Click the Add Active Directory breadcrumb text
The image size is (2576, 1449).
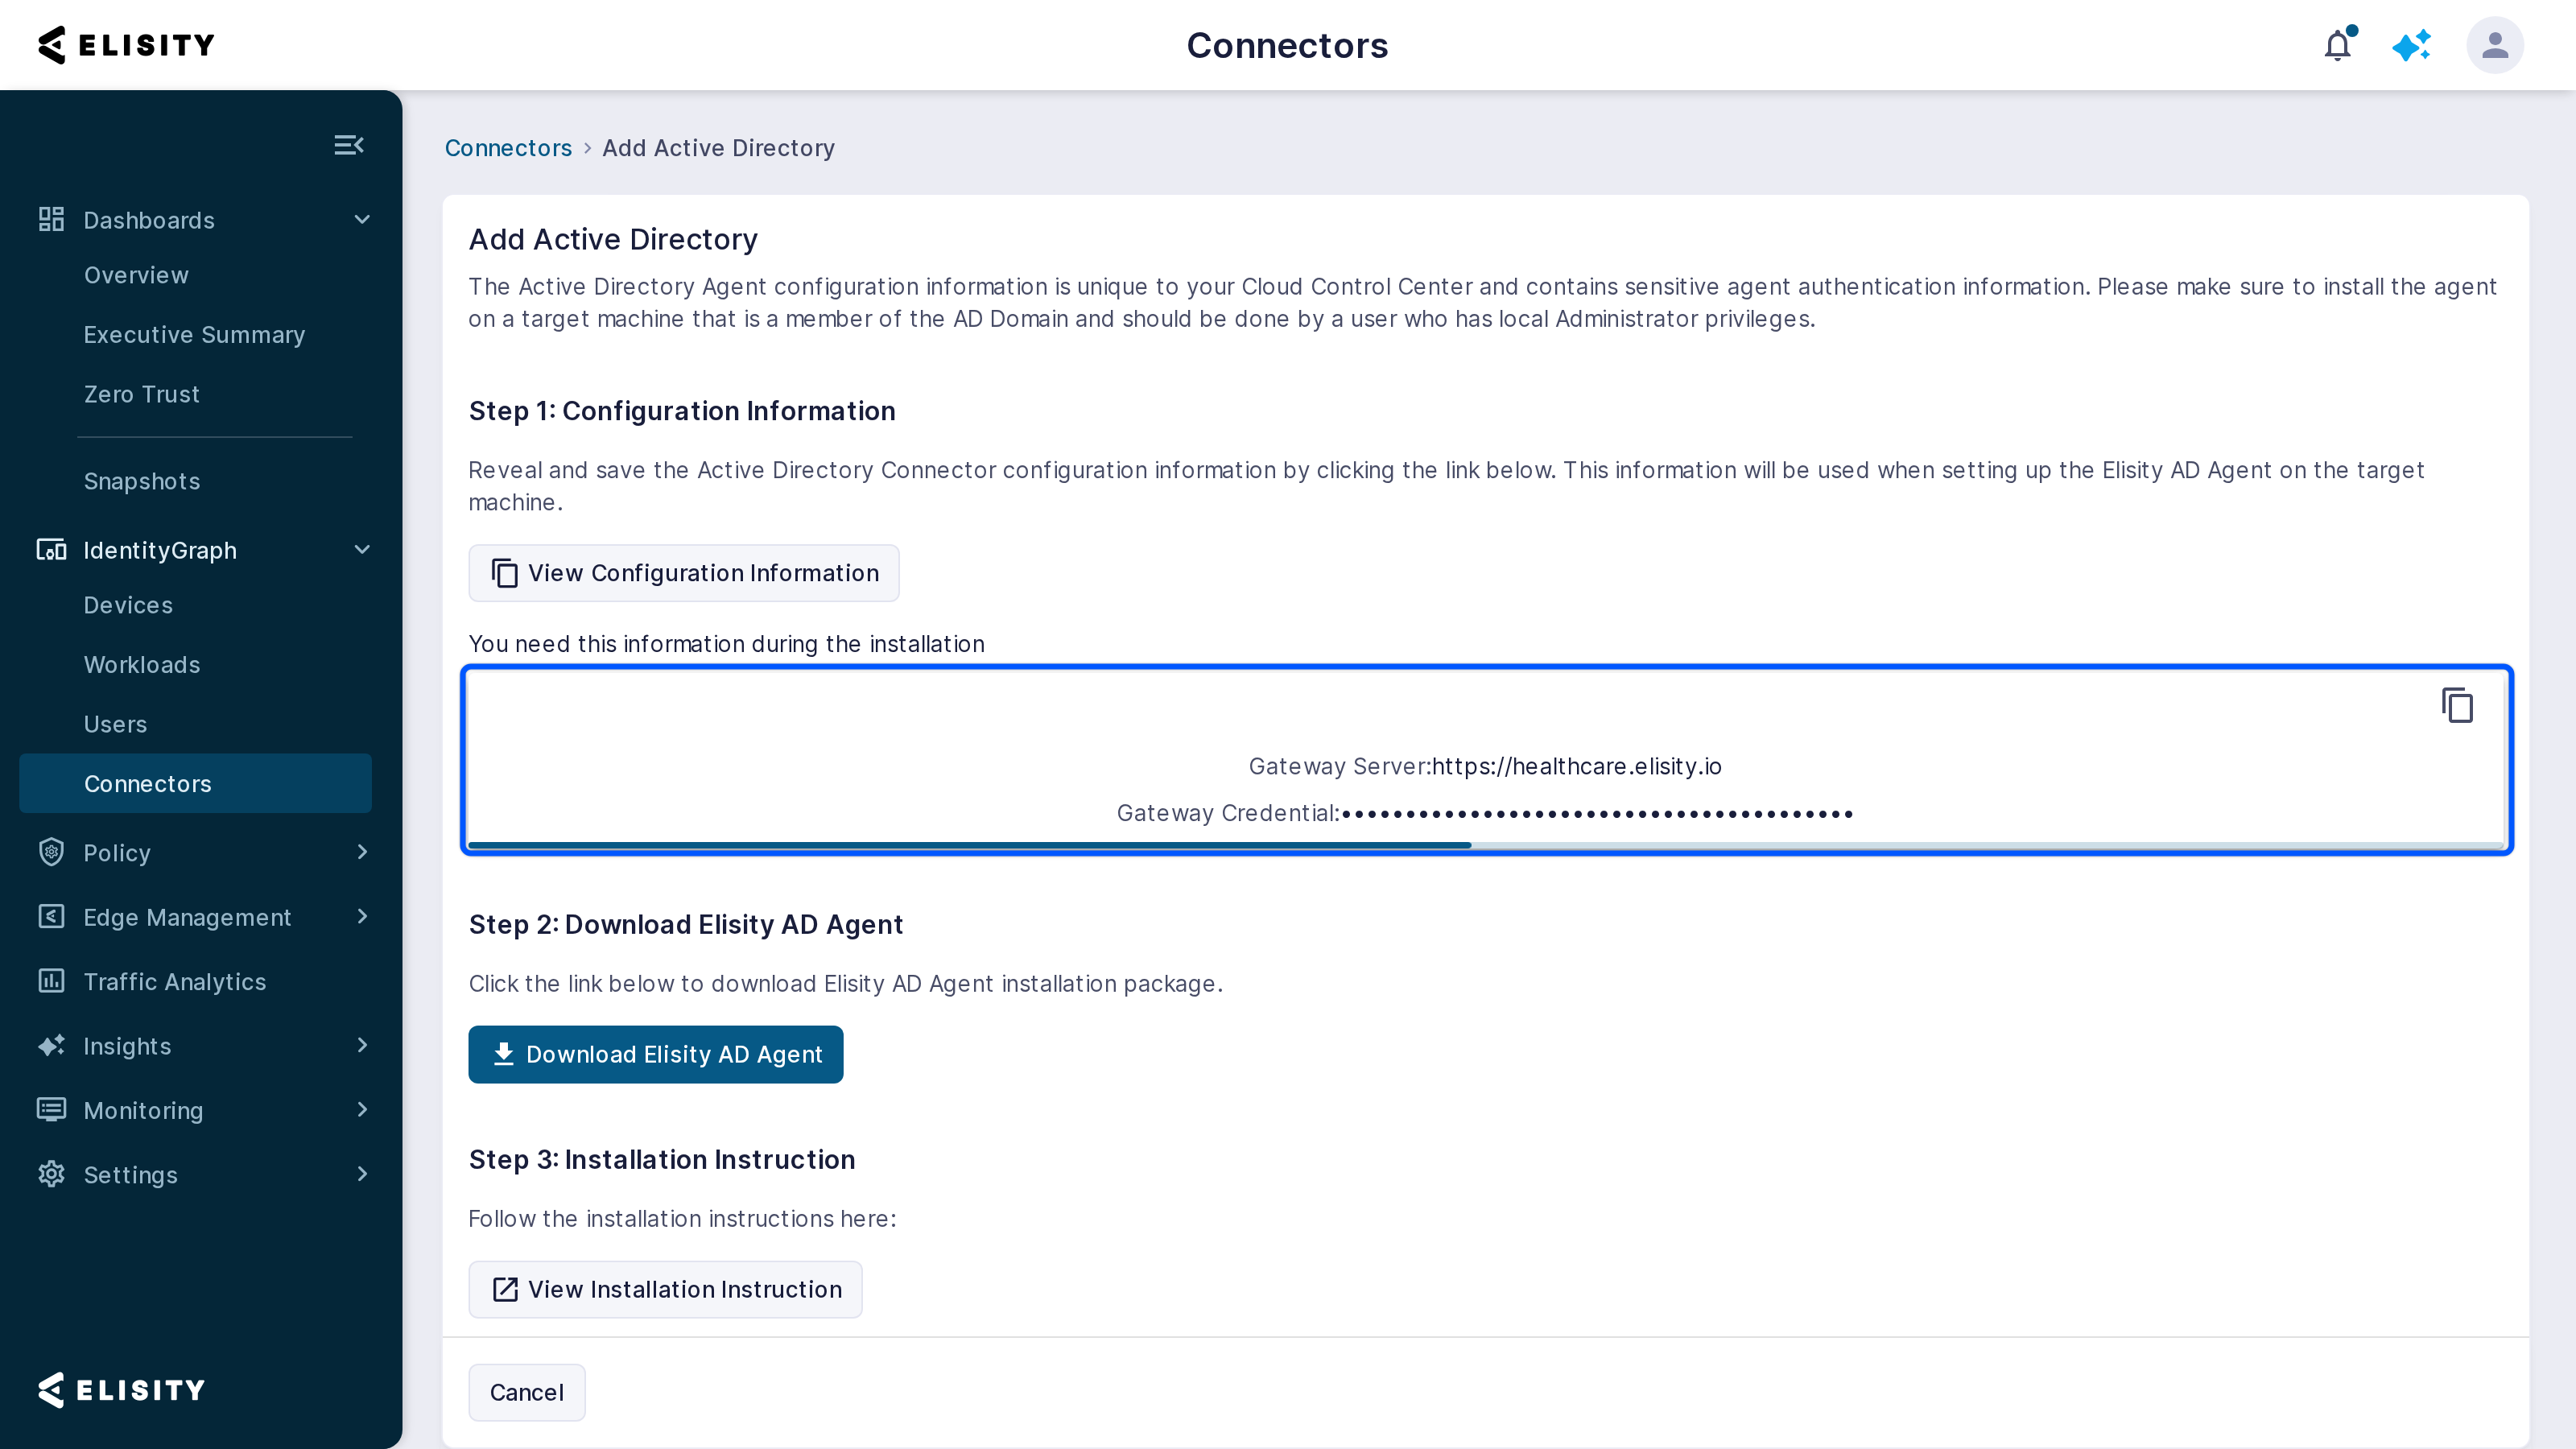tap(718, 148)
